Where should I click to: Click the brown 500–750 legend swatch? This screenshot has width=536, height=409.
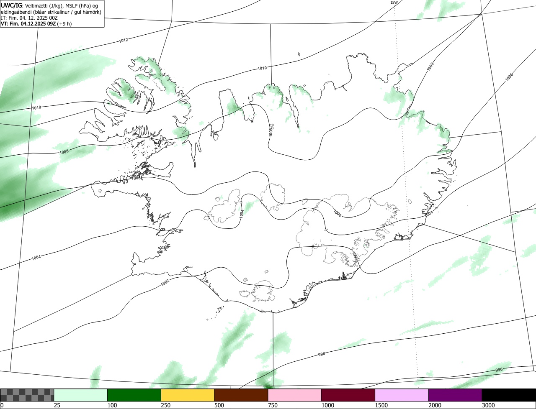pos(241,395)
